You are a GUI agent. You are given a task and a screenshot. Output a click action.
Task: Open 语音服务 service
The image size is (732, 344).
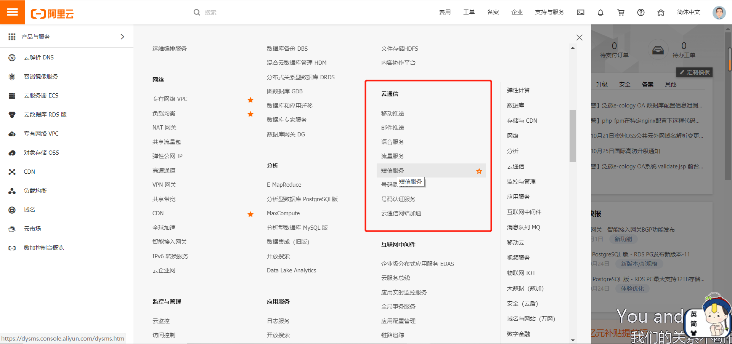tap(393, 142)
